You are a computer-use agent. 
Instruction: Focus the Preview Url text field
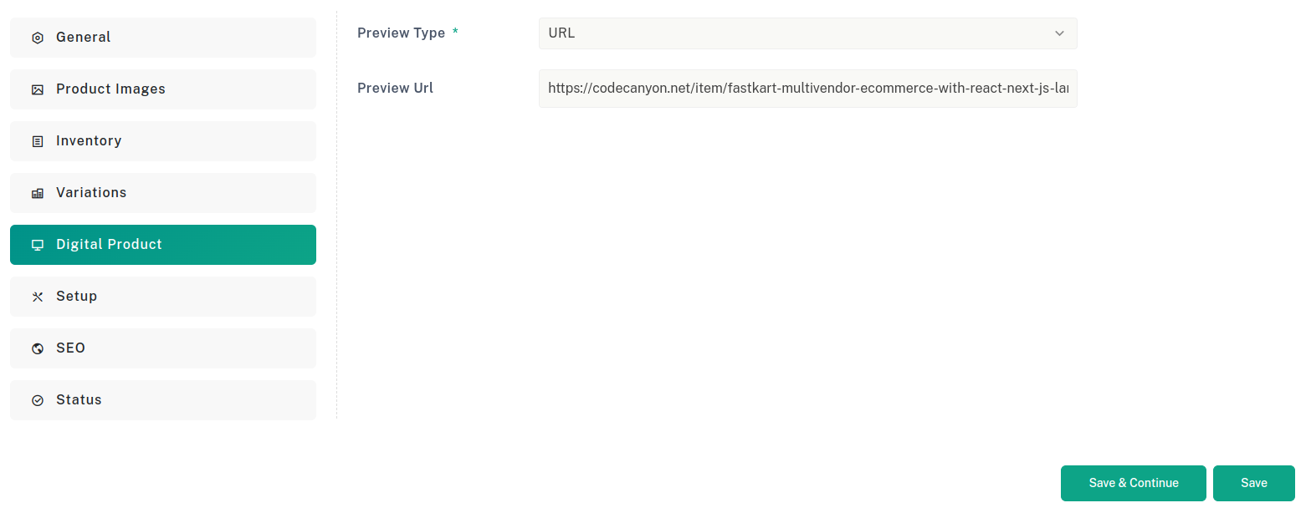(x=807, y=89)
